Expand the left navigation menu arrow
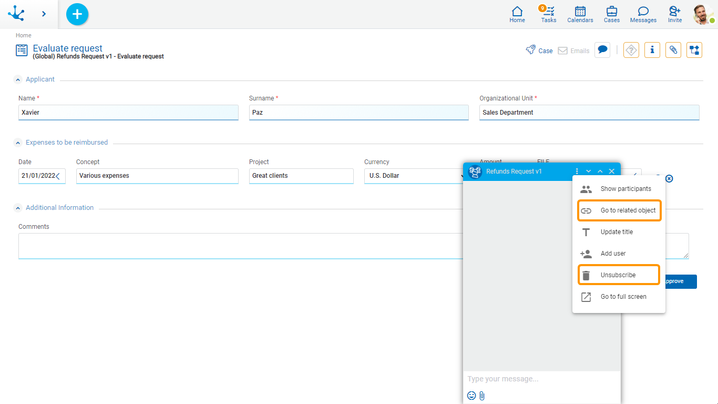Image resolution: width=718 pixels, height=404 pixels. 44,14
